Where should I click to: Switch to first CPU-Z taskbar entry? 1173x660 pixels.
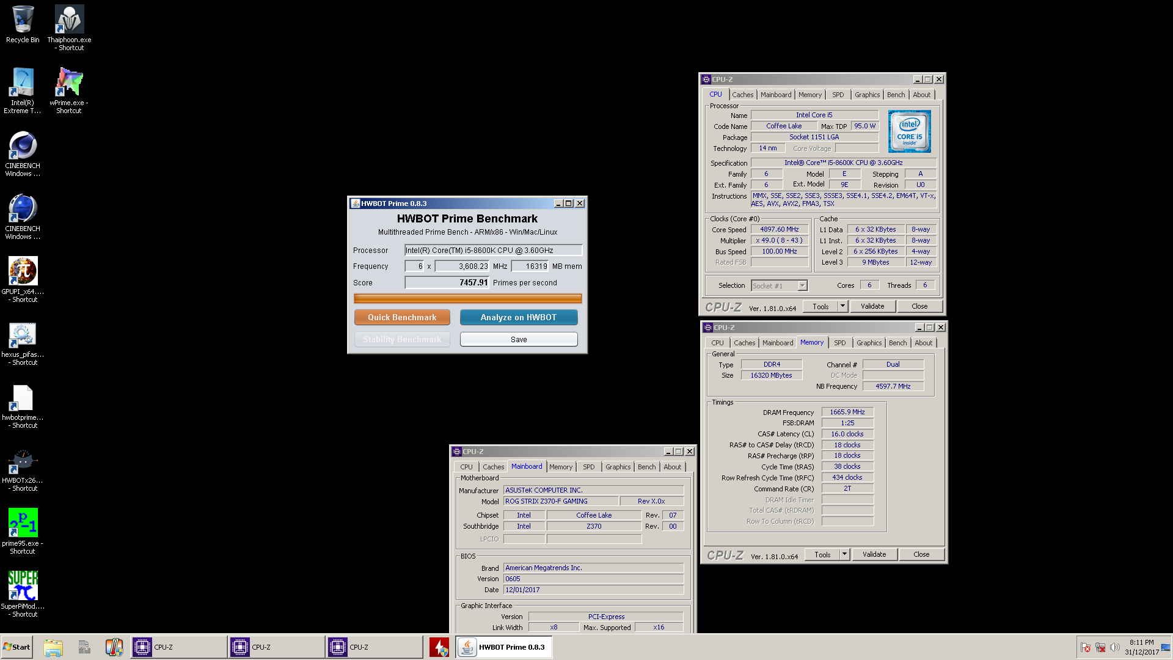[x=178, y=647]
